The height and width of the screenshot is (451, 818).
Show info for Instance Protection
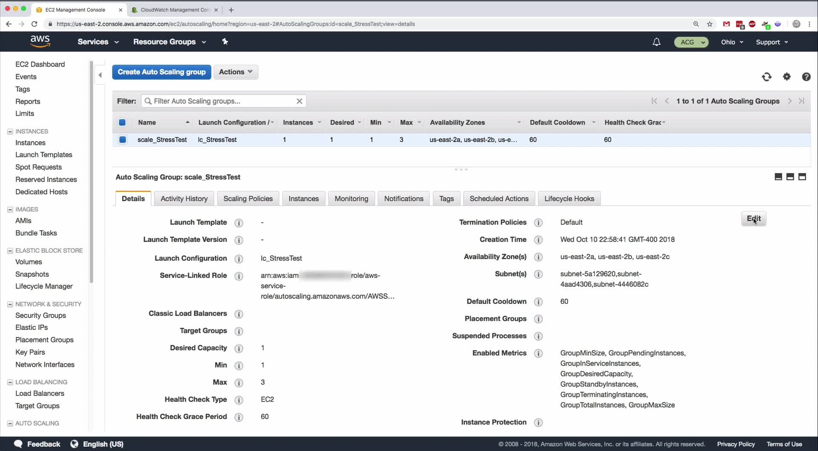[x=539, y=422]
